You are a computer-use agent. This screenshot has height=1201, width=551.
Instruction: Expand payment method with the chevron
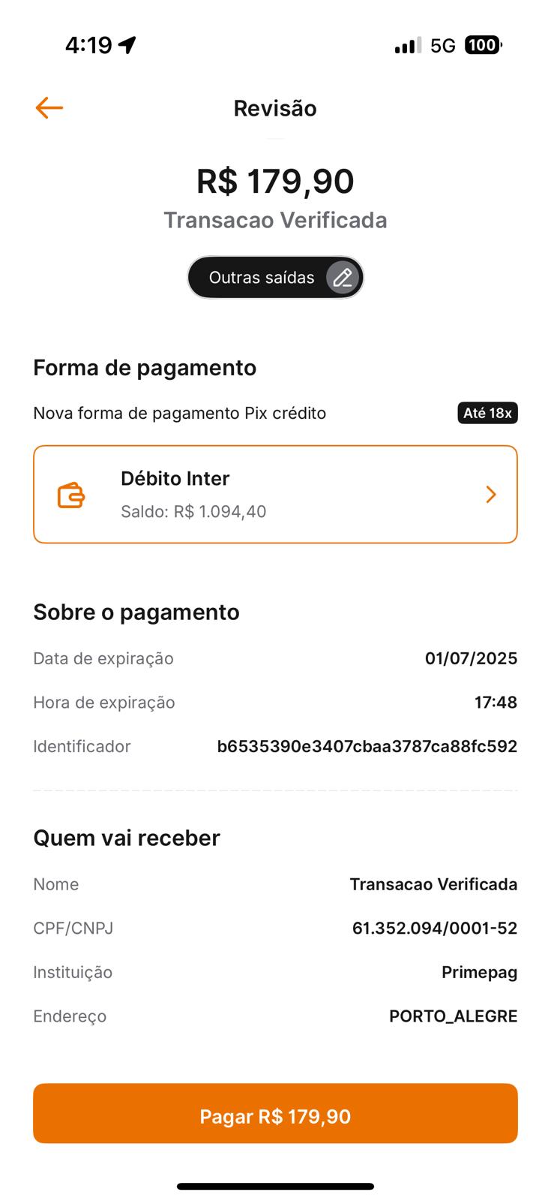tap(491, 495)
